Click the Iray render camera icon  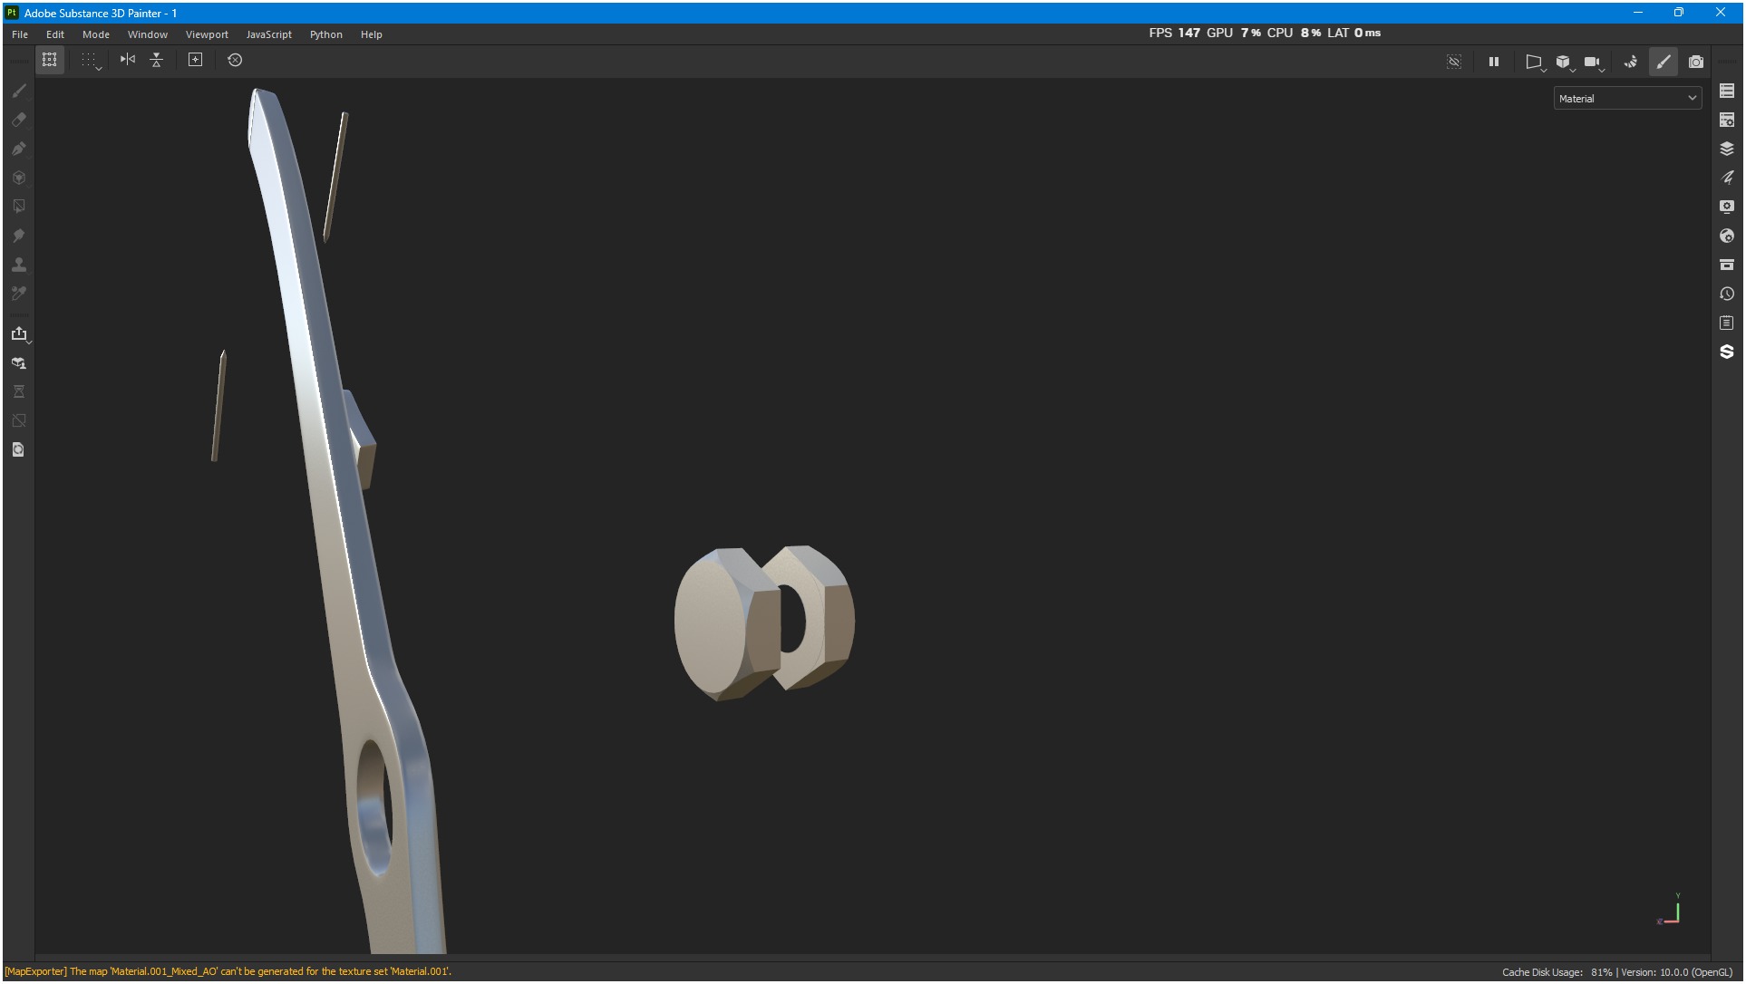point(1695,62)
